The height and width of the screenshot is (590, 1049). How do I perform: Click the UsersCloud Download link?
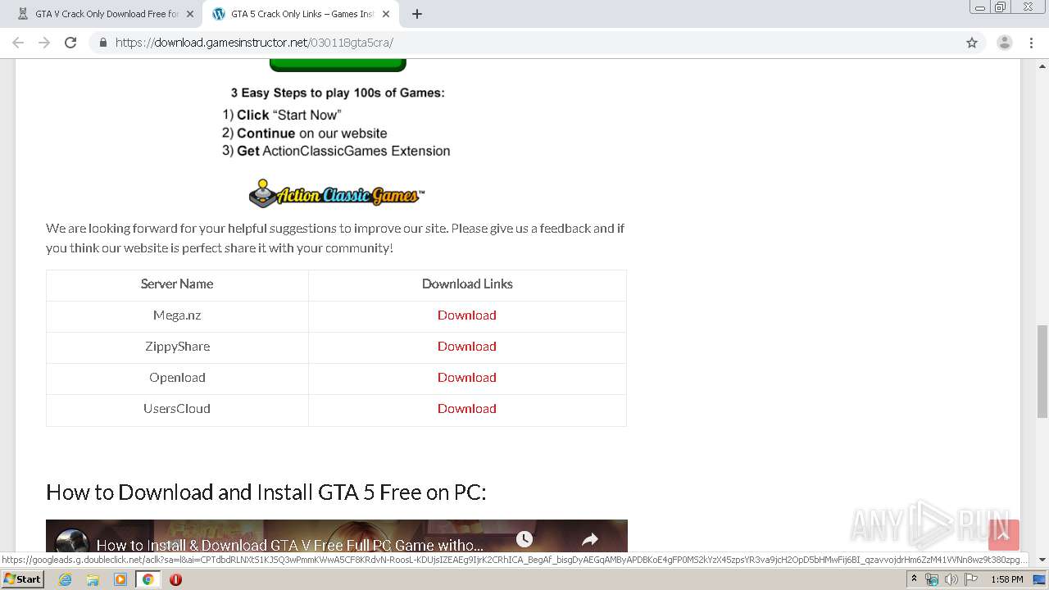[467, 409]
